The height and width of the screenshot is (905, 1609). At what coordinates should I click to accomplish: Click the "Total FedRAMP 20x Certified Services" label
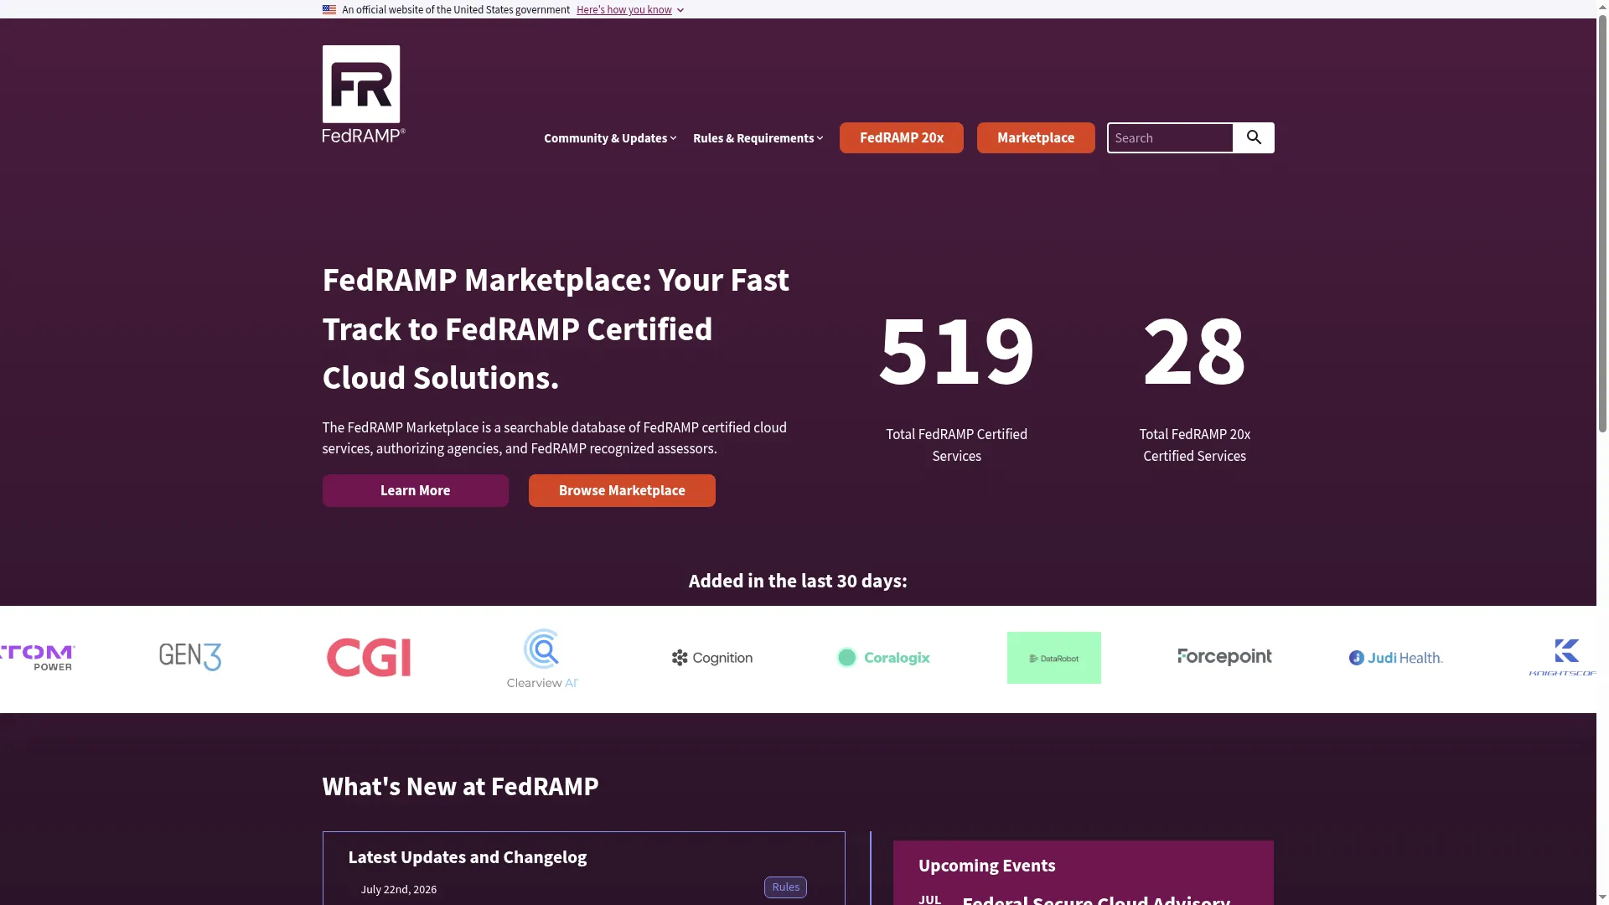[1195, 445]
